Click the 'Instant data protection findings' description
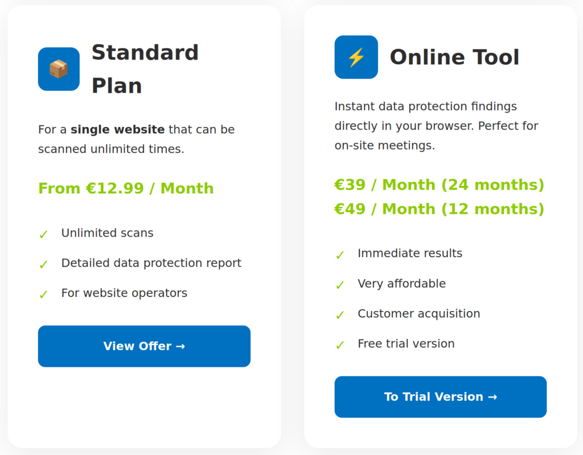 pyautogui.click(x=425, y=106)
